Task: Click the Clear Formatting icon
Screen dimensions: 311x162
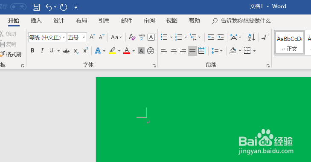Action: coord(132,37)
